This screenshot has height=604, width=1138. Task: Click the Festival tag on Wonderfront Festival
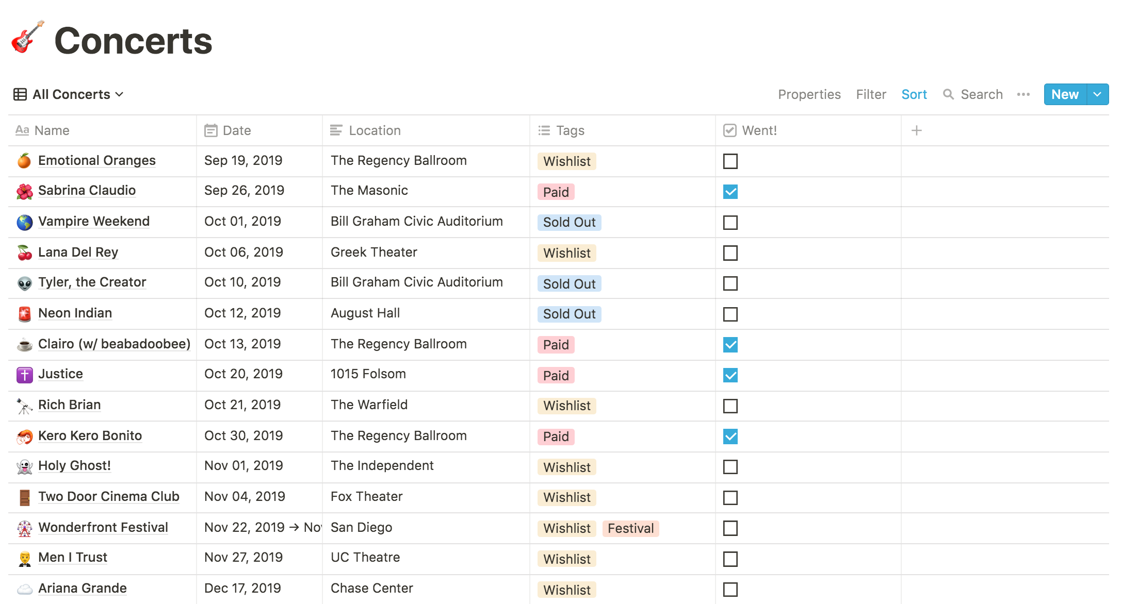click(x=631, y=529)
